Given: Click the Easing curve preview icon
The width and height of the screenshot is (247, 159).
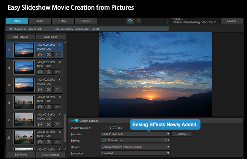Looking at the screenshot, I should pyautogui.click(x=104, y=140).
